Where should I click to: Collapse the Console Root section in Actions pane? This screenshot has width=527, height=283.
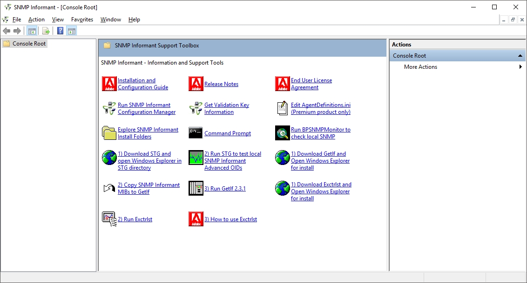(520, 56)
